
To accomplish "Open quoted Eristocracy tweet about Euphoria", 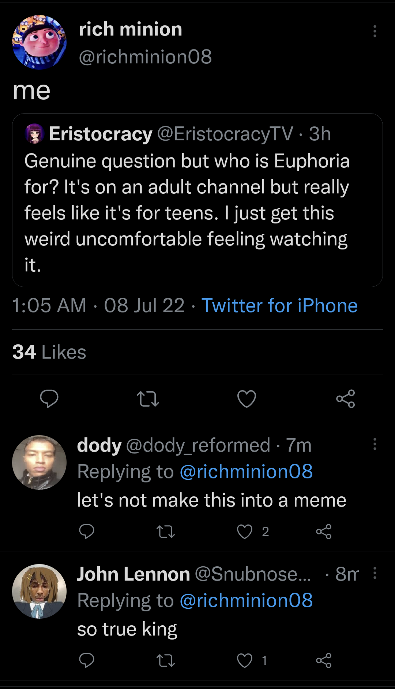I will click(197, 200).
